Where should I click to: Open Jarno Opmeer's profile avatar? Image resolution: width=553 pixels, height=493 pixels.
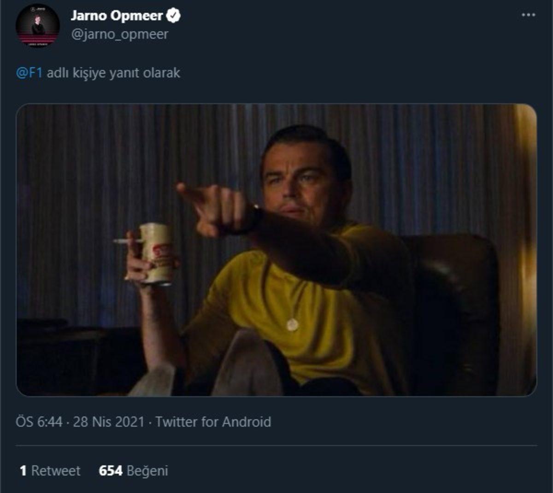pyautogui.click(x=37, y=26)
